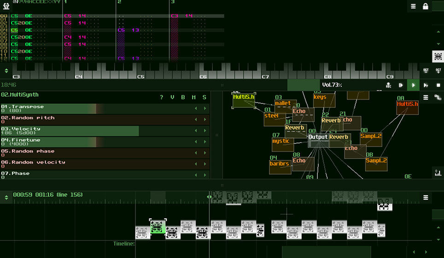Click pattern editor scroll-down arrow
The image size is (444, 258).
coord(438,44)
